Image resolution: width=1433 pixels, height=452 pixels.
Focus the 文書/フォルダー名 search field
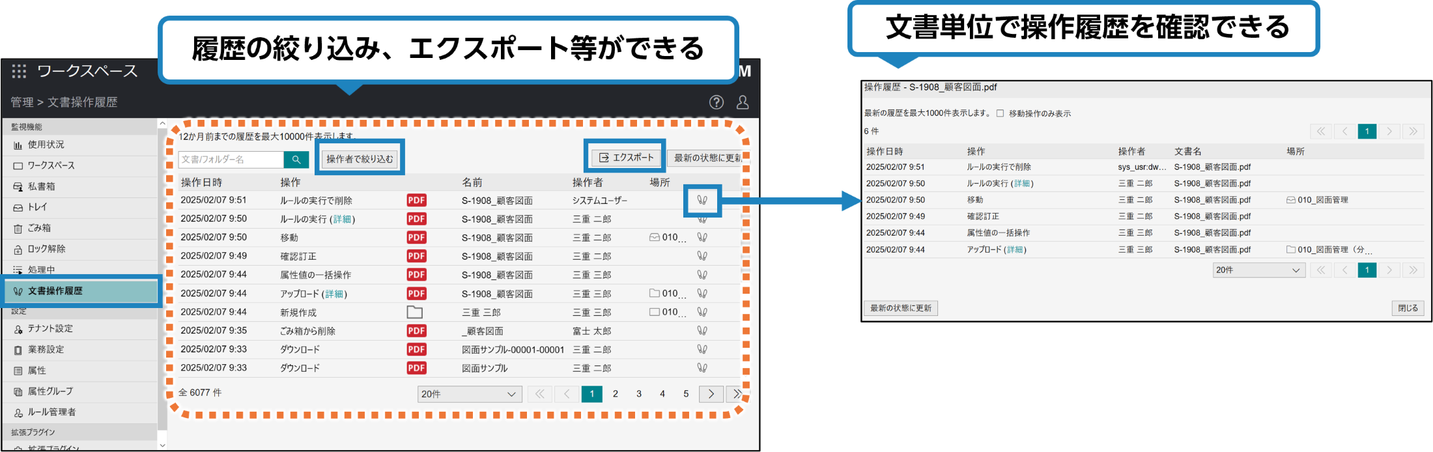click(x=231, y=160)
